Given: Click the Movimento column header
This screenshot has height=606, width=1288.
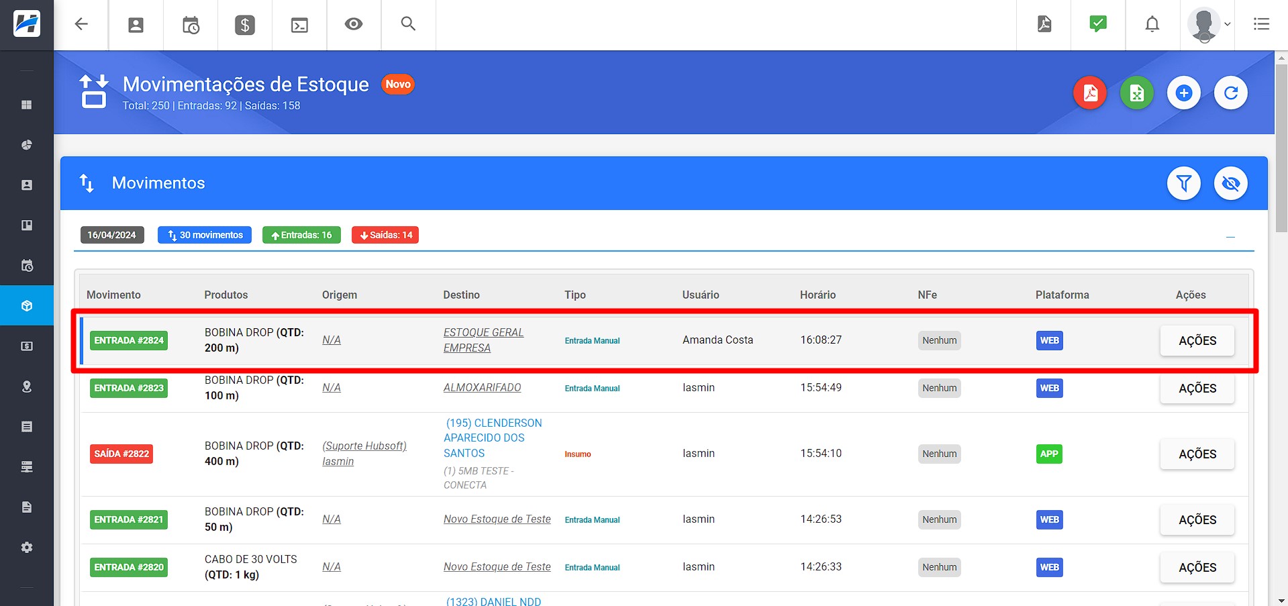Looking at the screenshot, I should tap(113, 295).
